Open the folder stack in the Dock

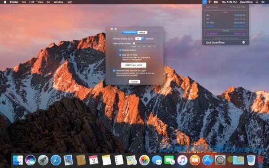tap(239, 160)
